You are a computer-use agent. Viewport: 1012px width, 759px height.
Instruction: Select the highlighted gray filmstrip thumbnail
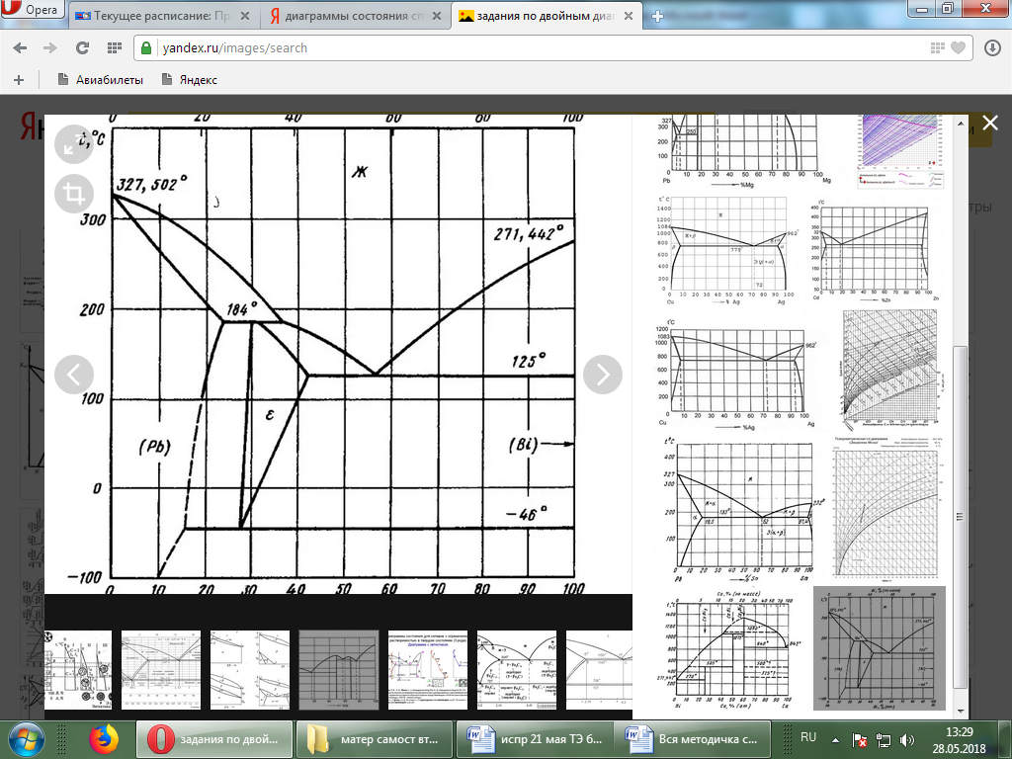339,670
